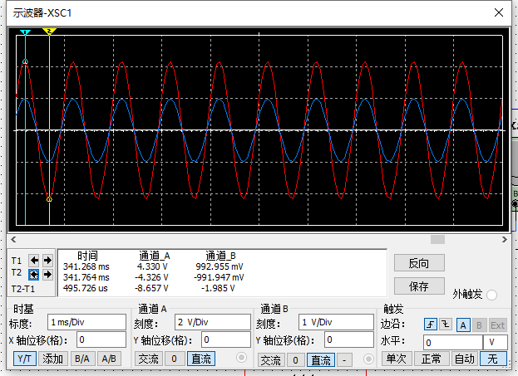
Task: Click the 反向 (reverse) button
Action: 419,263
